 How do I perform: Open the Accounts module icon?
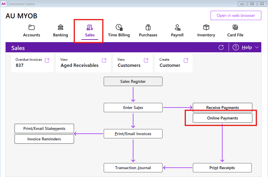click(x=31, y=28)
